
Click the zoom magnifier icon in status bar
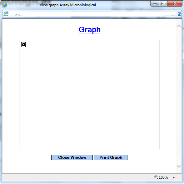click(x=156, y=177)
